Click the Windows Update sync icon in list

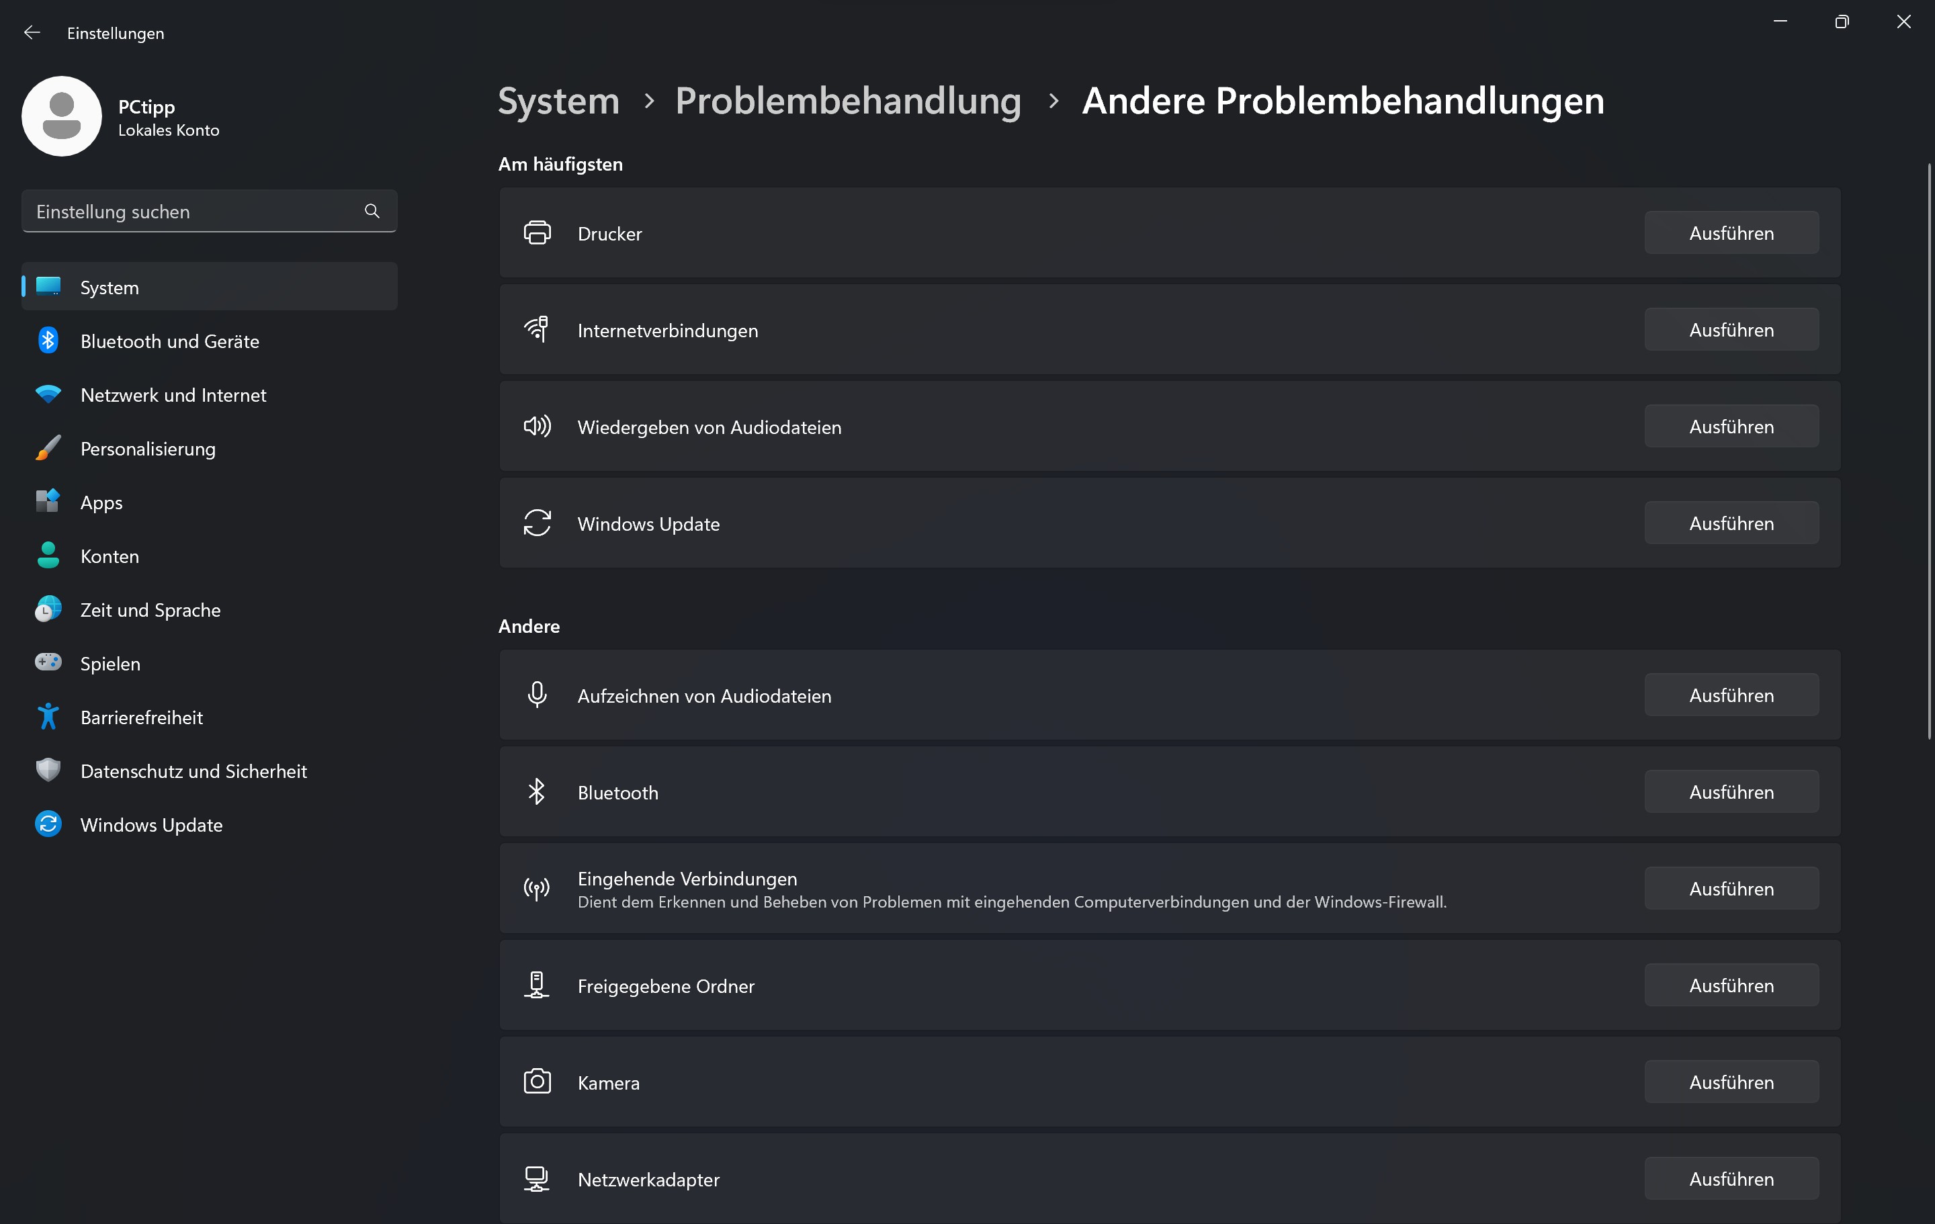point(537,523)
